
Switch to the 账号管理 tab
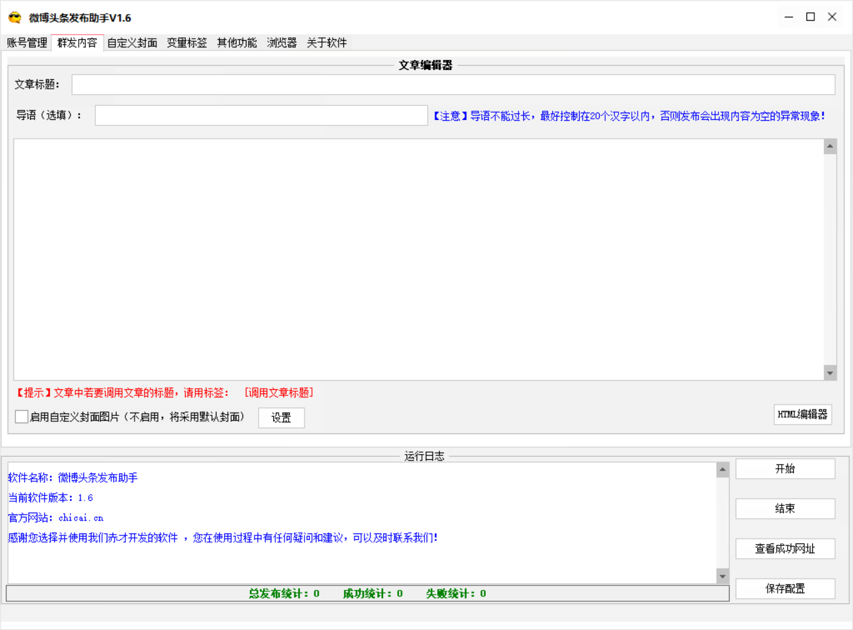click(x=27, y=43)
